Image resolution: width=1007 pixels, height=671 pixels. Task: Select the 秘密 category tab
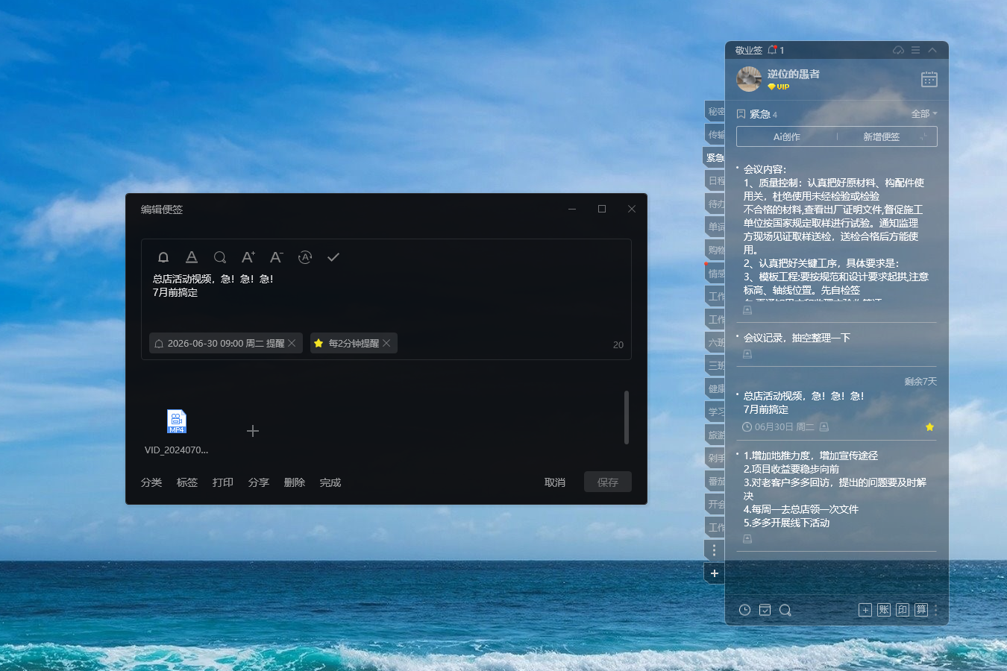pos(715,112)
